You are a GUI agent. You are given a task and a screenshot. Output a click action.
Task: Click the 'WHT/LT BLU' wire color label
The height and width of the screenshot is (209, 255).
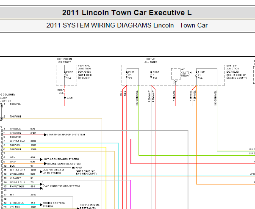coord(17,141)
